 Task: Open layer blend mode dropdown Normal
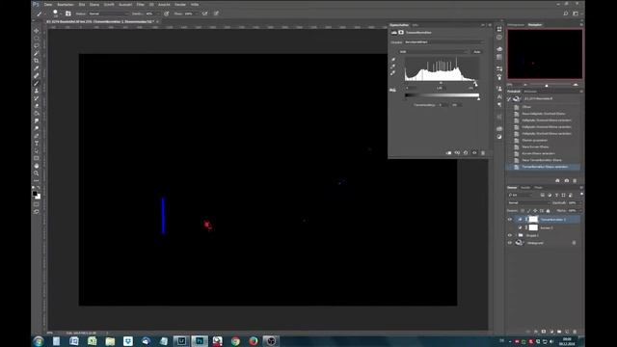[x=528, y=203]
